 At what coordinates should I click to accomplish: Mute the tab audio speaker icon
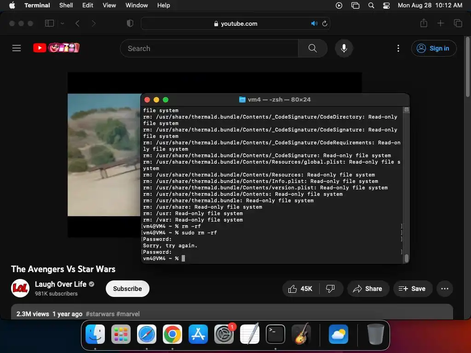pos(314,23)
